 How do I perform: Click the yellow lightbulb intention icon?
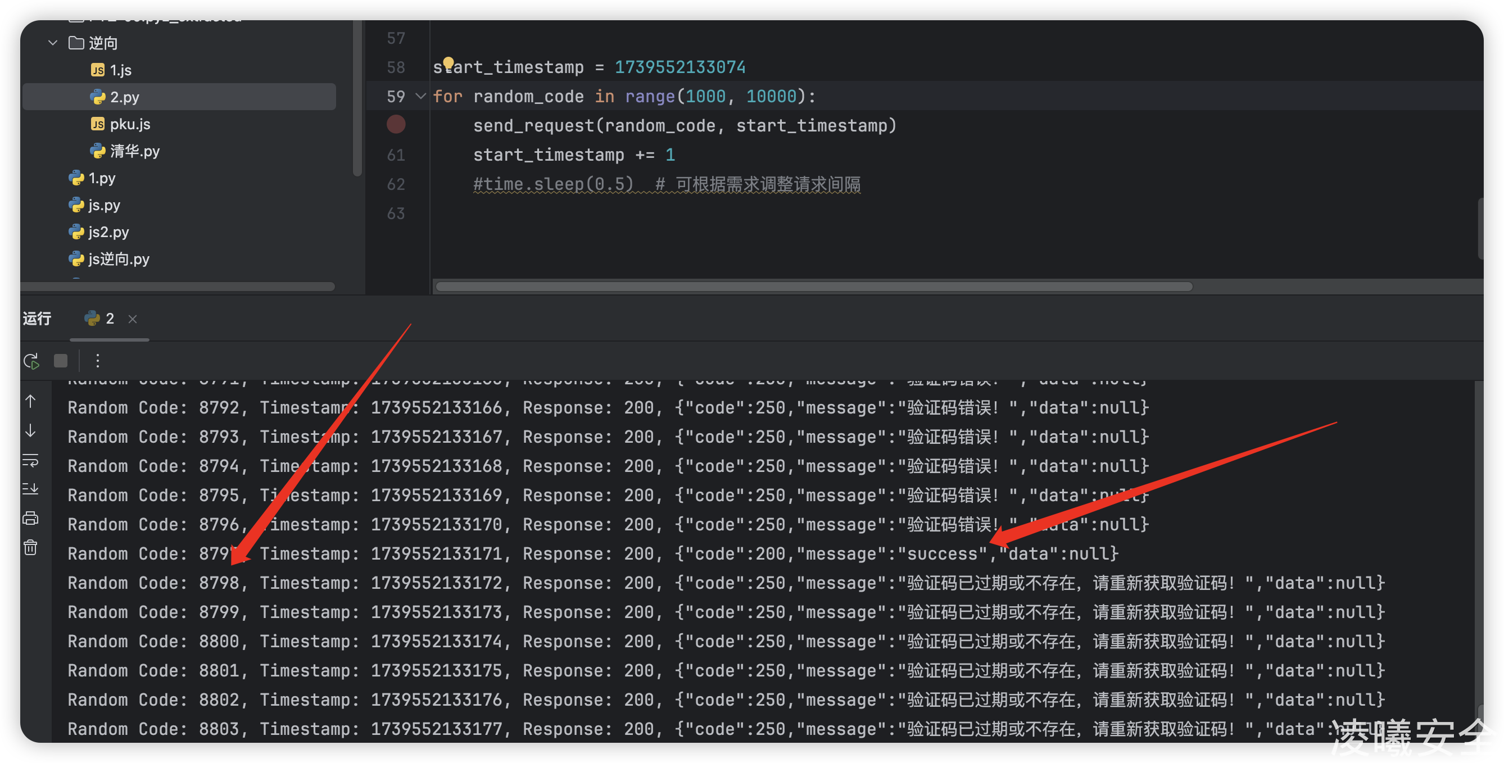[448, 62]
